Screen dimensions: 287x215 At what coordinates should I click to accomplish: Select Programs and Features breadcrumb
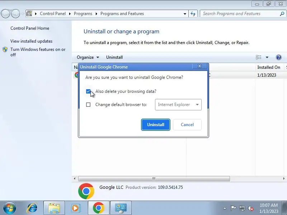(122, 14)
